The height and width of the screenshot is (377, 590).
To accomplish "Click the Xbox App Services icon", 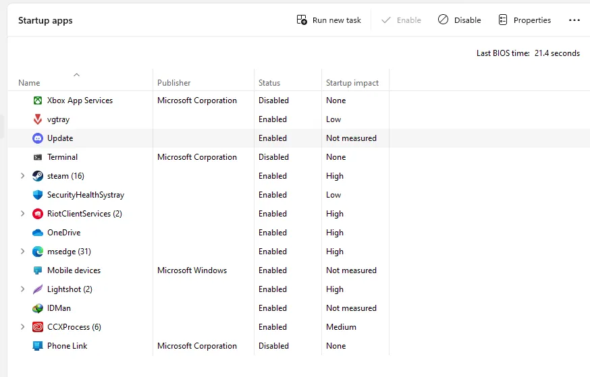I will (x=38, y=100).
